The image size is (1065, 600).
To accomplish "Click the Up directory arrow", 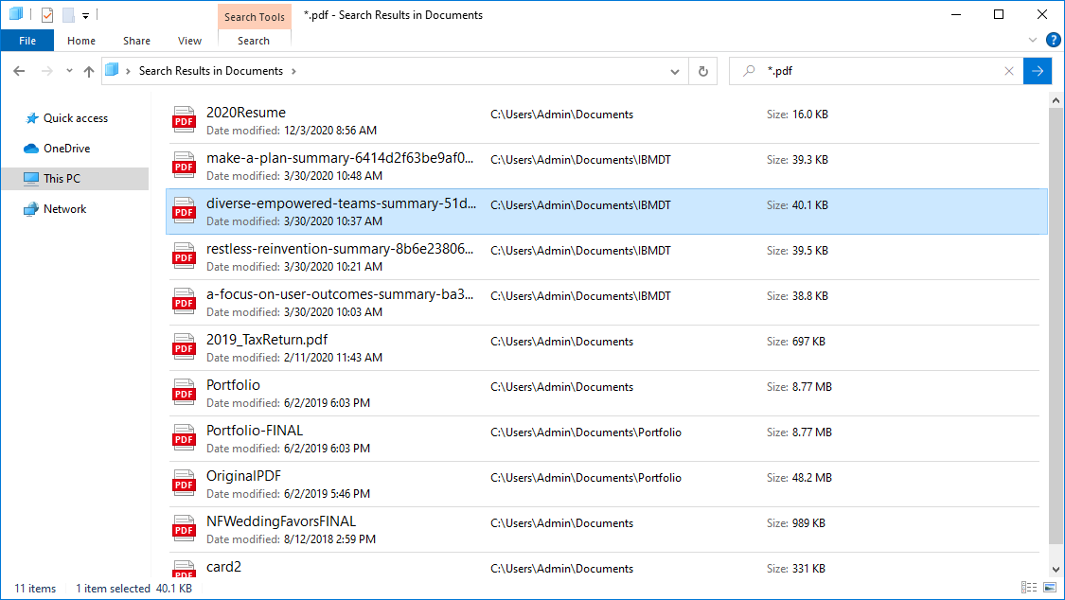I will (x=89, y=71).
